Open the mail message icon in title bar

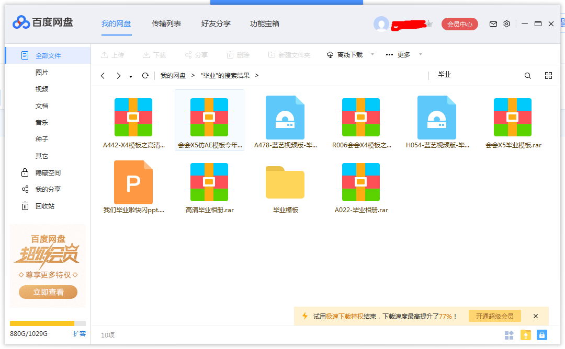pos(493,24)
